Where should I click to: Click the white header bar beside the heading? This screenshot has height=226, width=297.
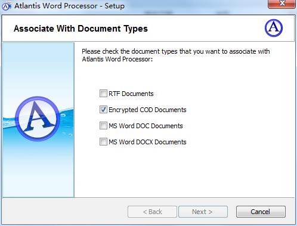pos(205,29)
